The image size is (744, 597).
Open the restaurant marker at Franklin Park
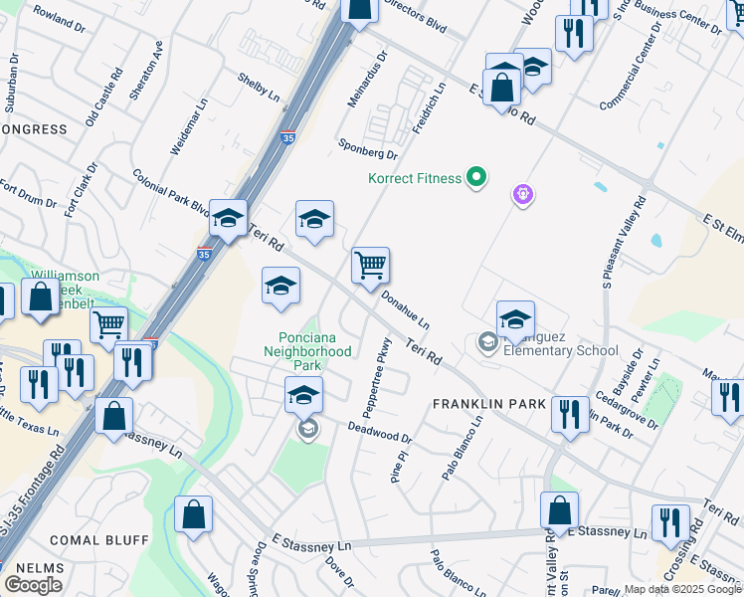coord(570,418)
